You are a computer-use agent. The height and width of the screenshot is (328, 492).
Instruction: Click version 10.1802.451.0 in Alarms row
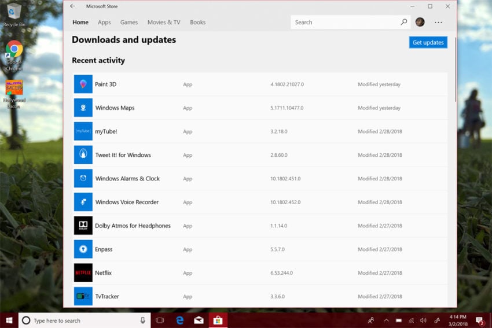pyautogui.click(x=285, y=178)
